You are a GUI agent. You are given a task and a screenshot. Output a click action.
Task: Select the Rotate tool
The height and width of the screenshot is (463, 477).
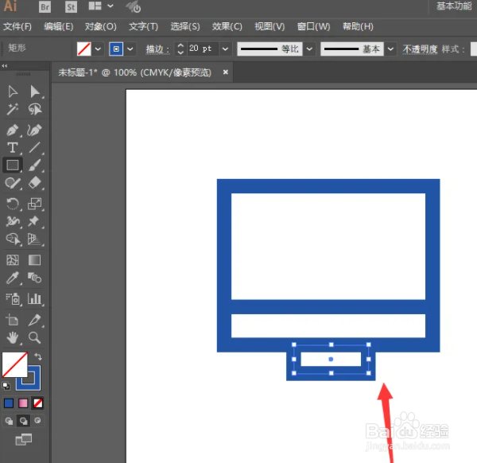pos(13,204)
